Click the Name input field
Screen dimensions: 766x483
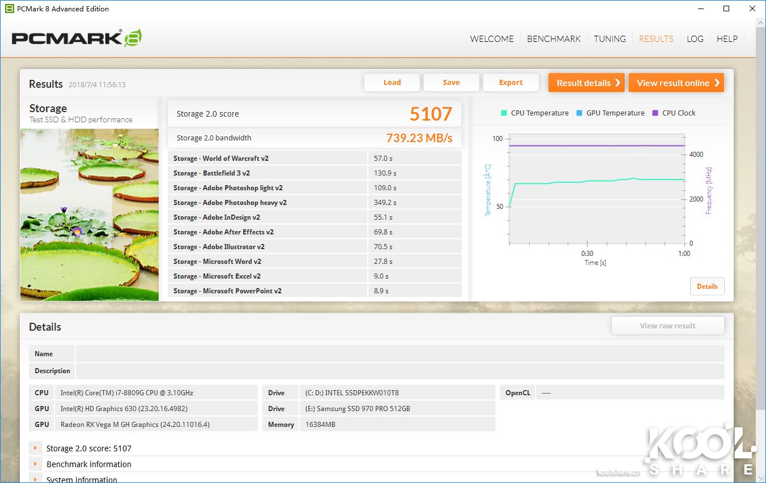[x=400, y=354]
